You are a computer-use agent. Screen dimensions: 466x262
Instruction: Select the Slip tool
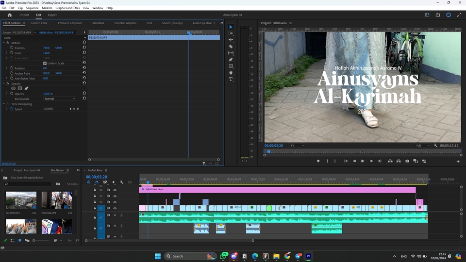(x=231, y=53)
